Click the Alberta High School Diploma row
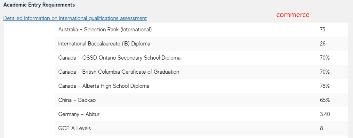The width and height of the screenshot is (353, 138). pyautogui.click(x=201, y=86)
